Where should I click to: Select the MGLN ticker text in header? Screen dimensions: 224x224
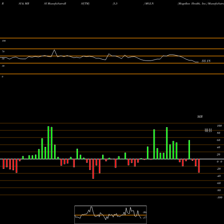150,4
